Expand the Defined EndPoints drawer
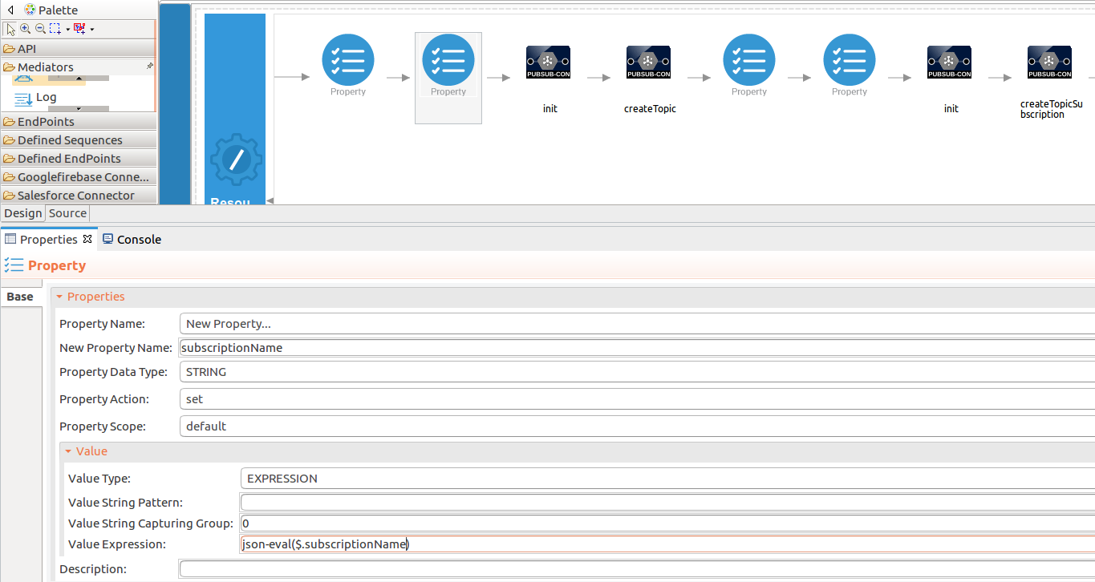This screenshot has height=582, width=1095. point(78,158)
